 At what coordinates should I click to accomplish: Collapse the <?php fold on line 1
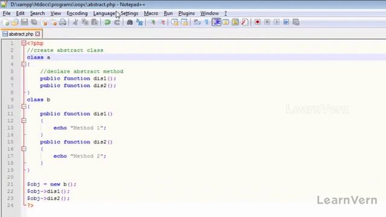[x=24, y=43]
